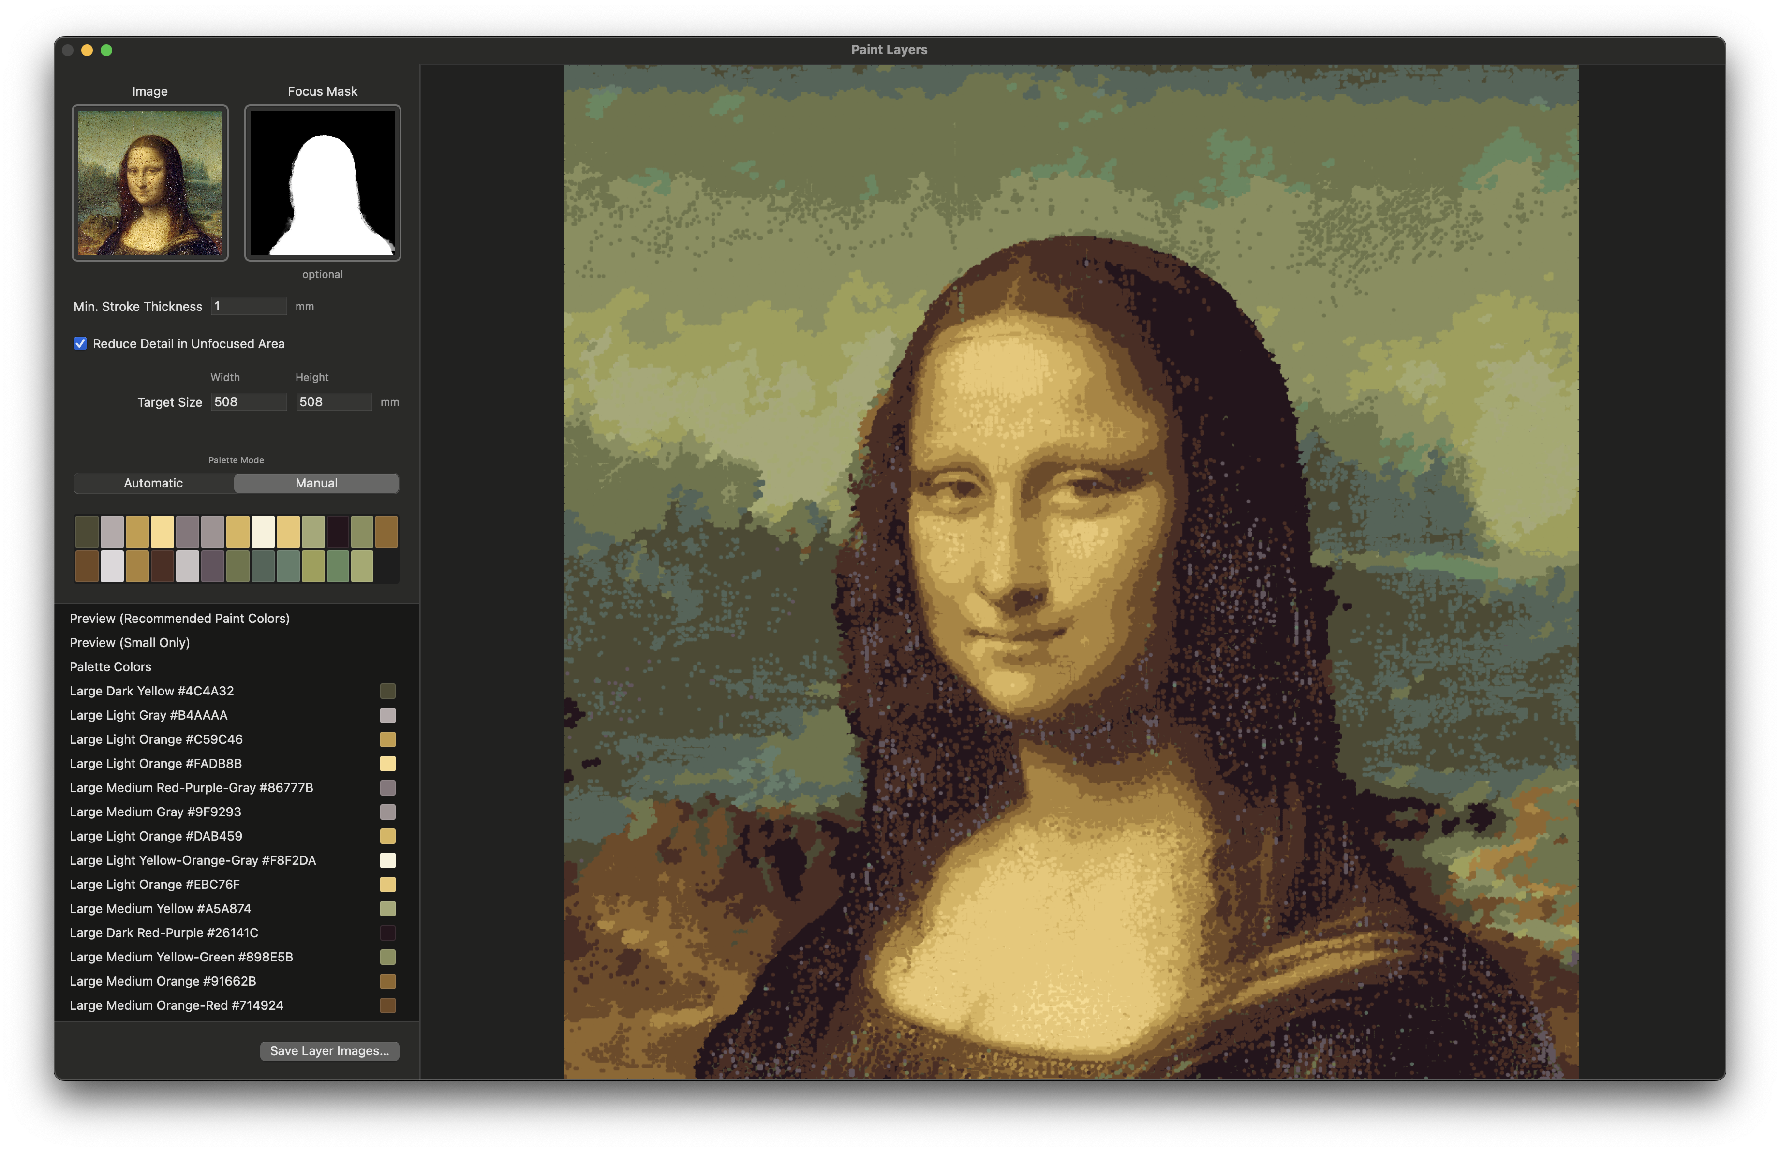This screenshot has width=1780, height=1152.
Task: Edit the Target Size Width field
Action: click(x=248, y=401)
